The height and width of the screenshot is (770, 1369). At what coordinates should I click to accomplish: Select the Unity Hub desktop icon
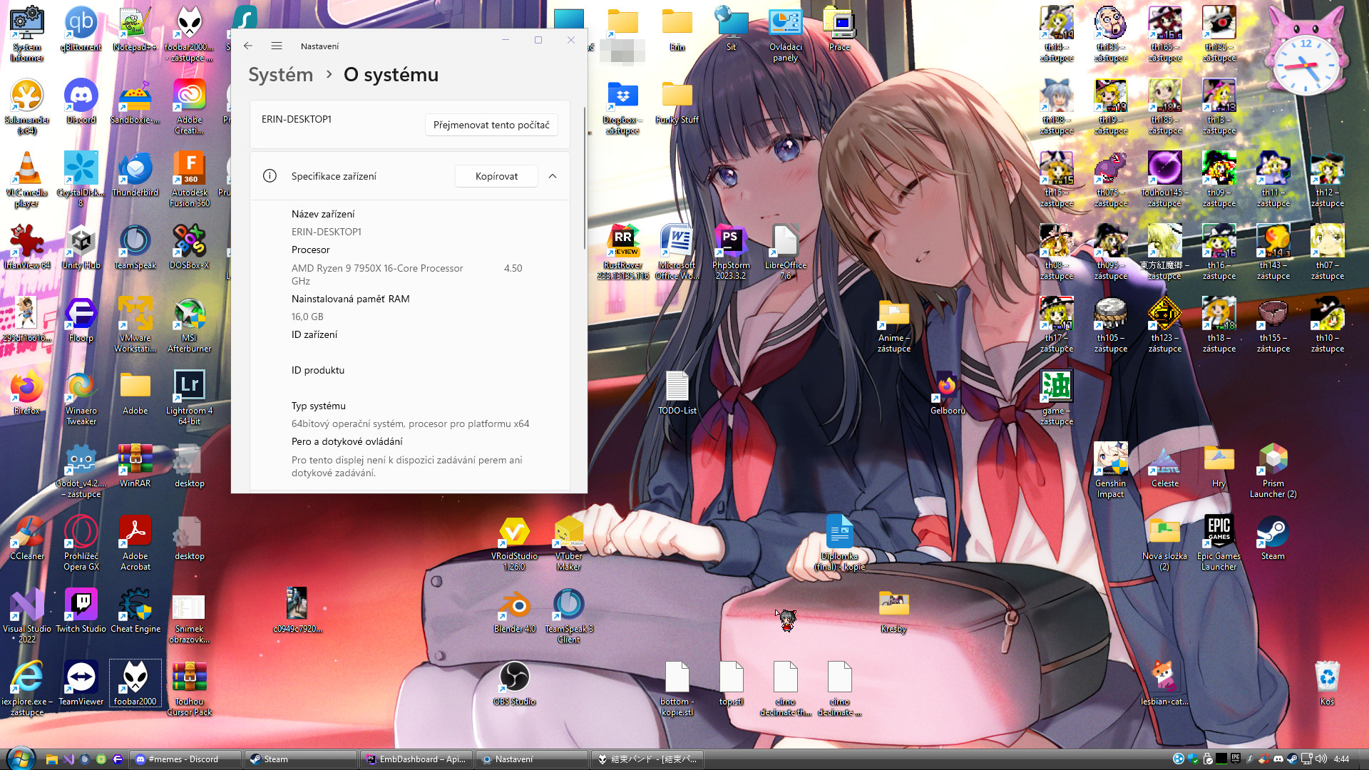[x=81, y=247]
